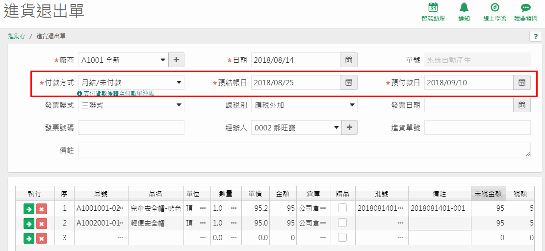Image resolution: width=545 pixels, height=251 pixels.
Task: Open the 通知 bell icon
Action: click(x=464, y=8)
